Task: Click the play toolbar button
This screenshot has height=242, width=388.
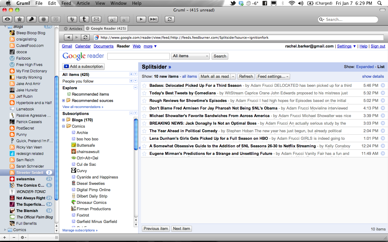Action: (x=141, y=19)
